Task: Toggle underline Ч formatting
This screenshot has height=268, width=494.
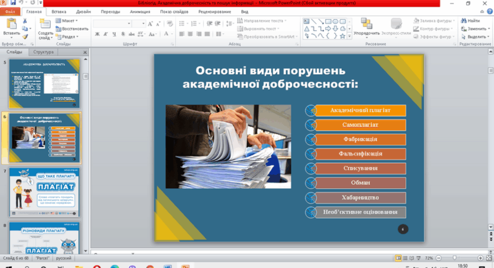Action: (114, 34)
